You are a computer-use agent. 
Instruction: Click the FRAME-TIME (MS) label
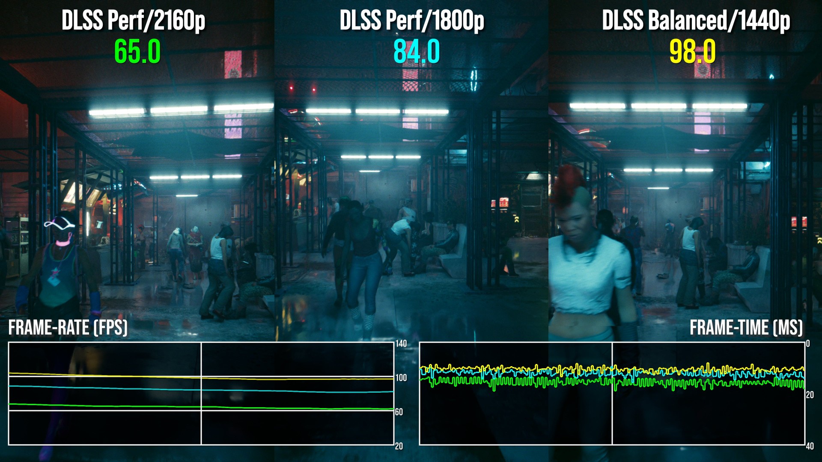746,328
